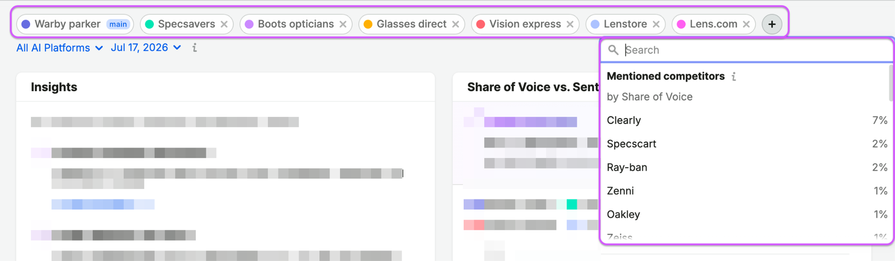Click the Mentioned competitors info icon
Image resolution: width=895 pixels, height=261 pixels.
click(734, 77)
